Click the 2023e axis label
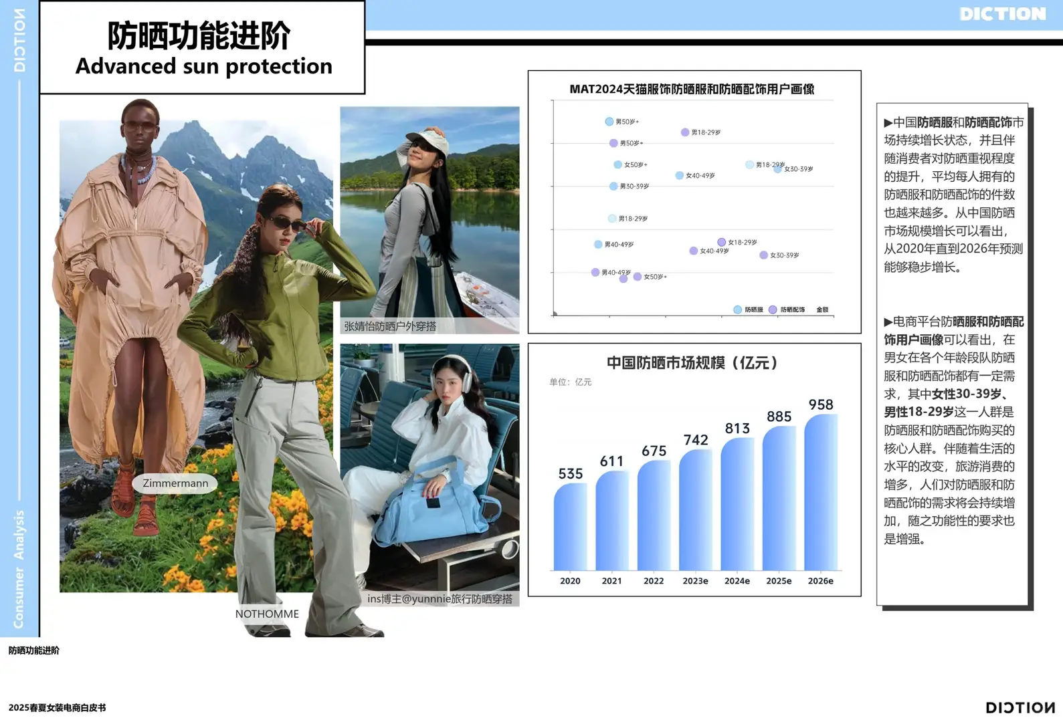This screenshot has height=722, width=1063. (x=695, y=581)
